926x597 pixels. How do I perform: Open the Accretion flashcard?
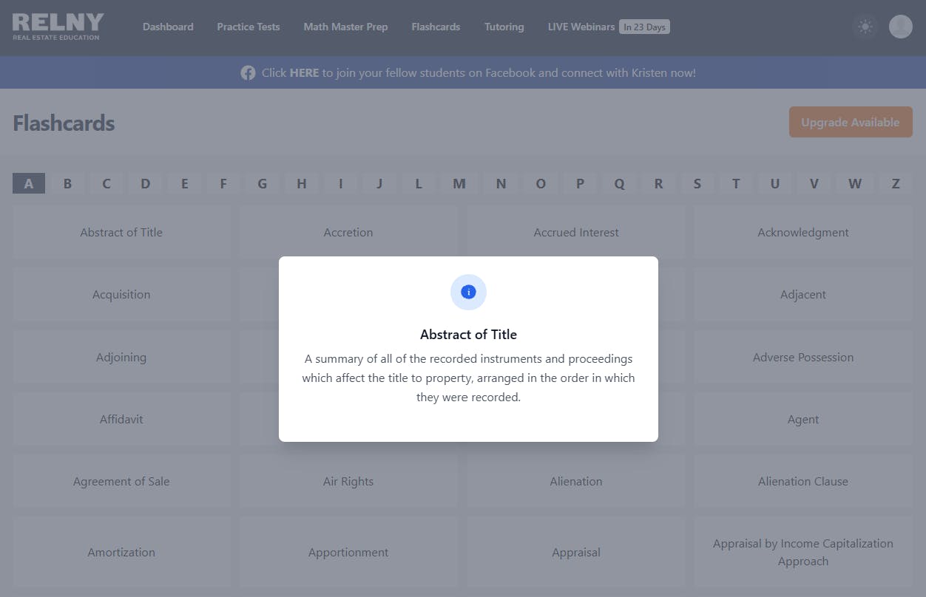click(348, 232)
